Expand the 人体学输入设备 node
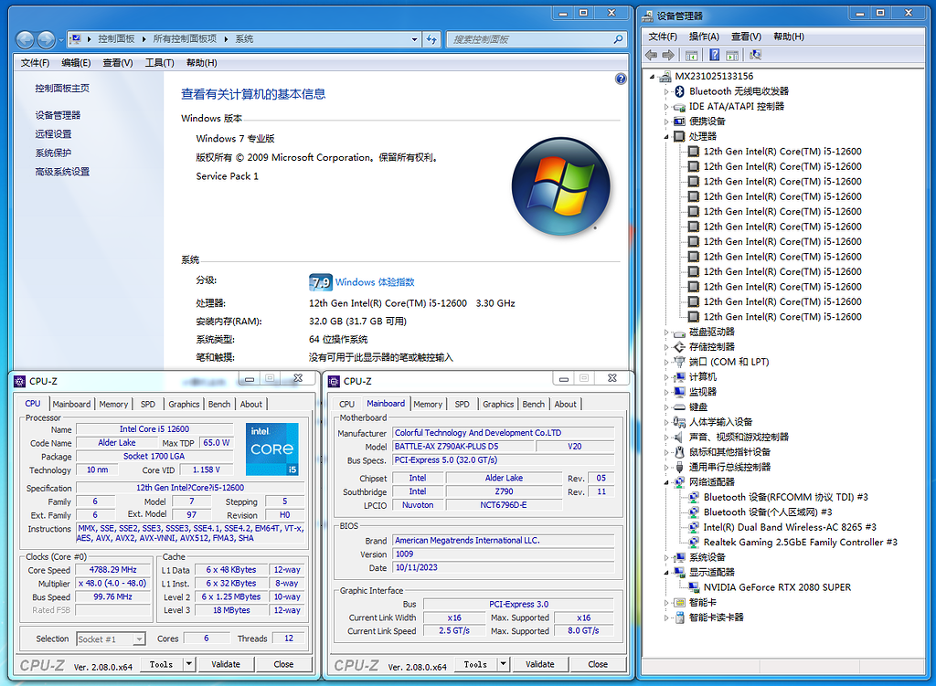Image resolution: width=936 pixels, height=686 pixels. [666, 422]
